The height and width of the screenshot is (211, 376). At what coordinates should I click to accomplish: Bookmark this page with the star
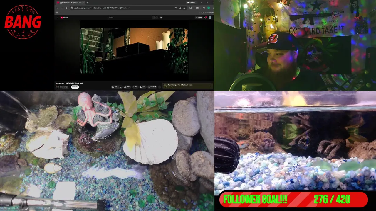pyautogui.click(x=184, y=8)
